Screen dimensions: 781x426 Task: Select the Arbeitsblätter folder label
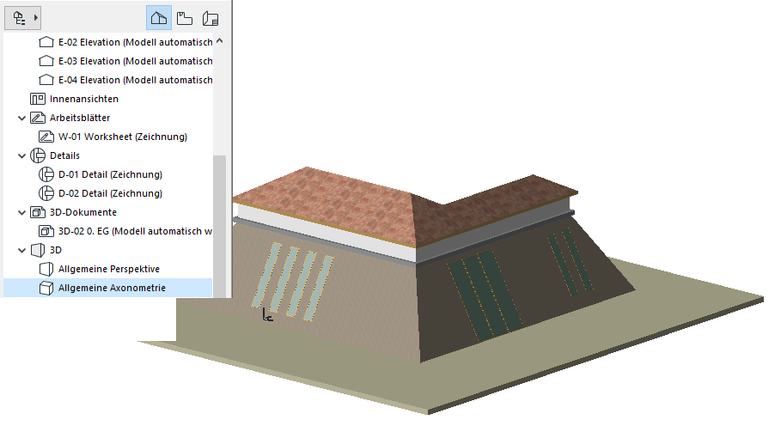tap(80, 118)
